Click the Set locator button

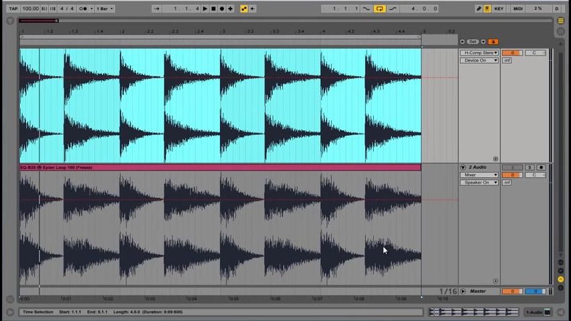click(473, 41)
